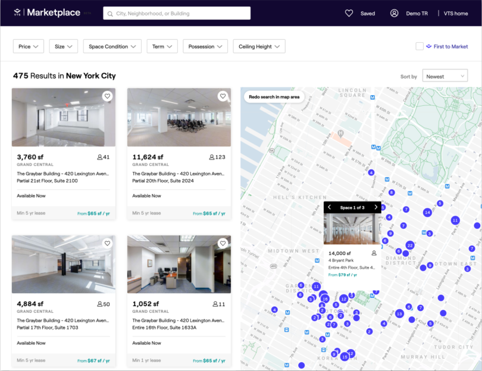Open the Suite 1633A listing photo

point(179,264)
